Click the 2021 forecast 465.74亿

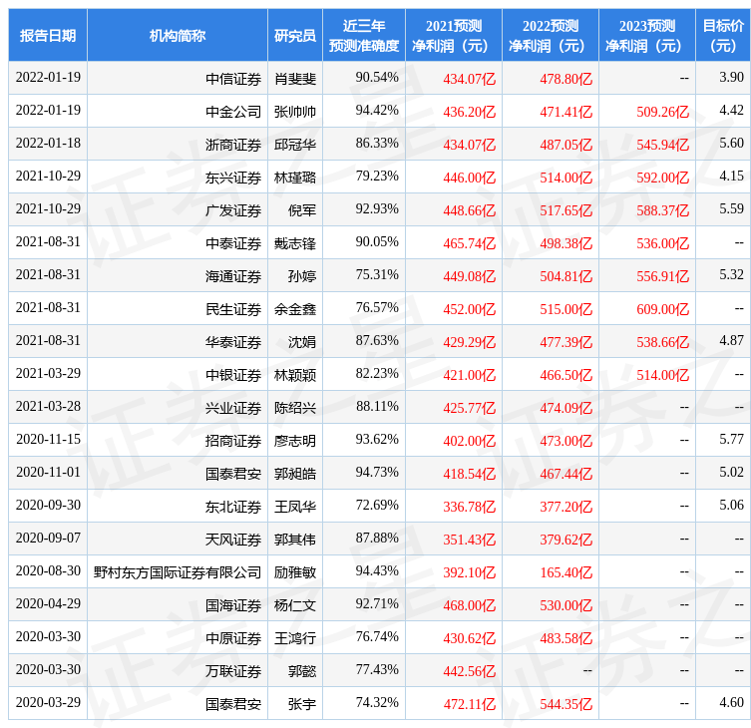[470, 243]
